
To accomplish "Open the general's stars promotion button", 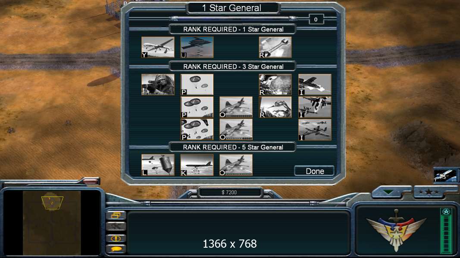I will [429, 192].
